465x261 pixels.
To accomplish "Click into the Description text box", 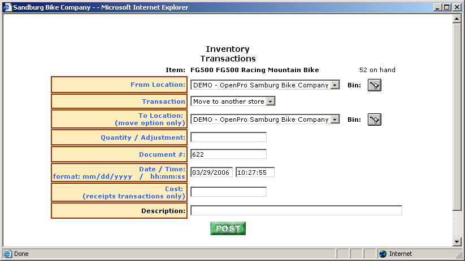I will coord(296,211).
